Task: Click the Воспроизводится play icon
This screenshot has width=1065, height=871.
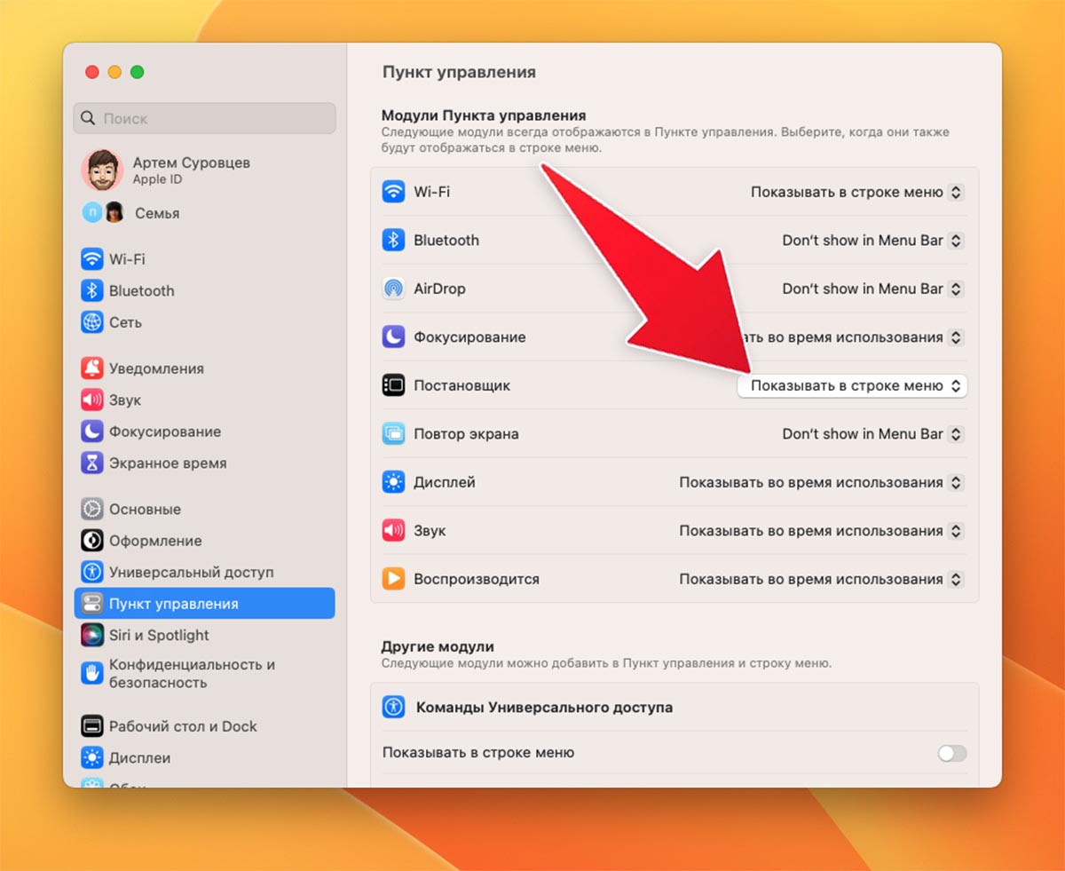Action: (x=393, y=579)
